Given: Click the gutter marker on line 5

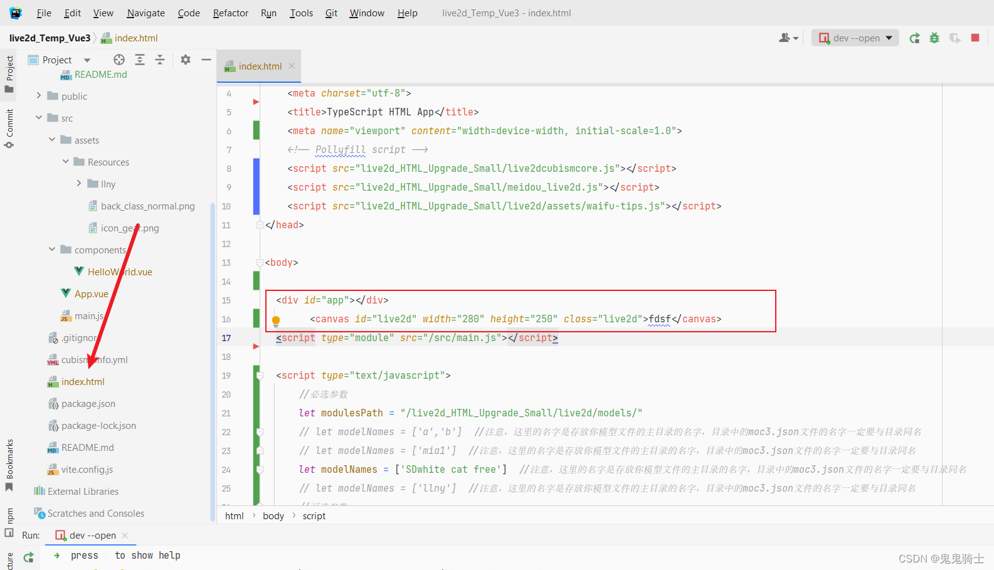Looking at the screenshot, I should click(256, 102).
